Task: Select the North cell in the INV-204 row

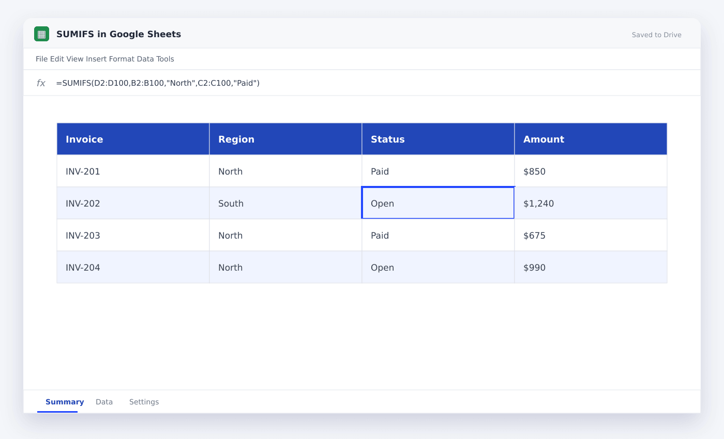Action: (285, 267)
